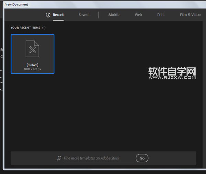Select the Custom recent item thumbnail
The height and width of the screenshot is (174, 206).
[x=32, y=54]
